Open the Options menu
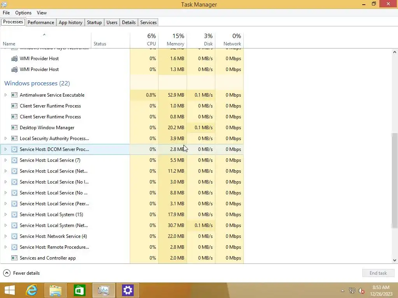 tap(23, 13)
